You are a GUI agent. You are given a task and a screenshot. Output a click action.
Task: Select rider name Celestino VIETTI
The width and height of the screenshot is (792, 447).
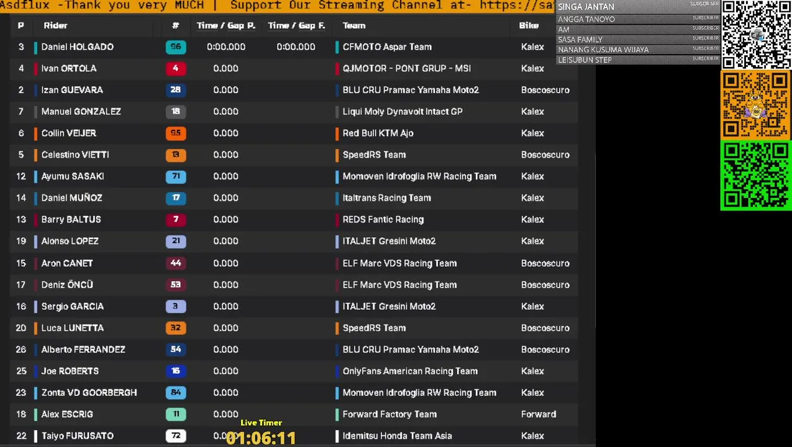[75, 155]
